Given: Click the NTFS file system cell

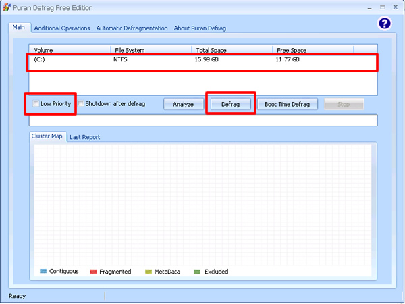Looking at the screenshot, I should (120, 59).
